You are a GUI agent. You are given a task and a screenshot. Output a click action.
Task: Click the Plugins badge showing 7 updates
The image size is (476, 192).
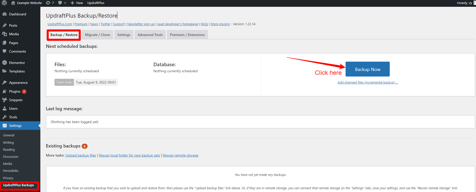(24, 92)
